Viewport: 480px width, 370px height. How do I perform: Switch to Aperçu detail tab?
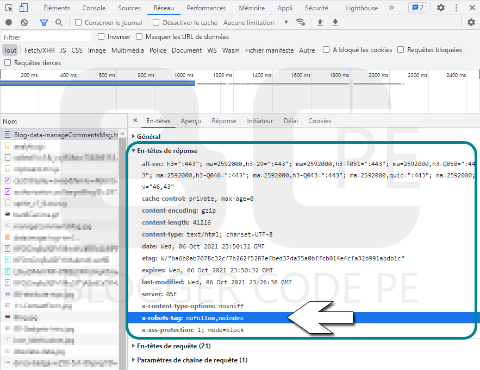[191, 120]
